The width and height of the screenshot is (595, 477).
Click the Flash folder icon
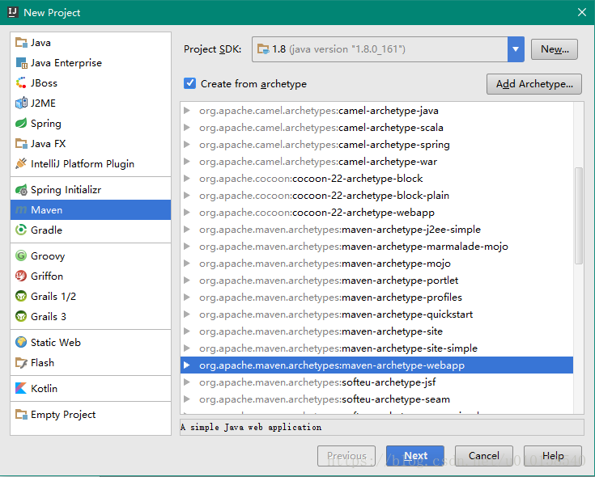(21, 362)
